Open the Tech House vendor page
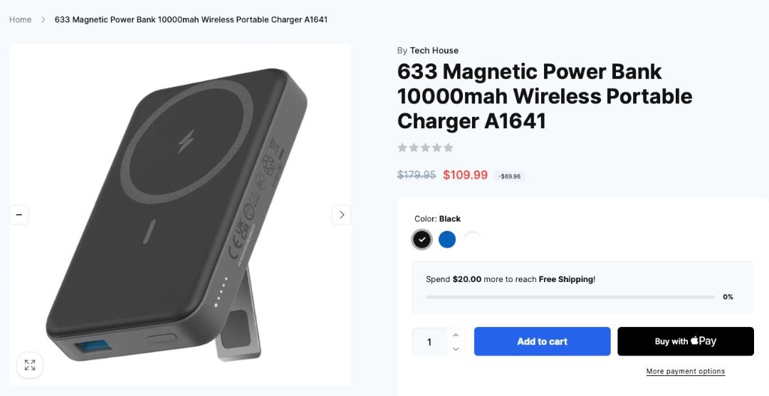This screenshot has width=769, height=396. click(x=434, y=51)
